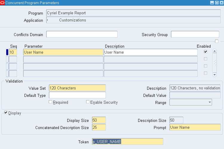Click the Oracle icon in the title bar
The image size is (224, 149).
point(2,3)
